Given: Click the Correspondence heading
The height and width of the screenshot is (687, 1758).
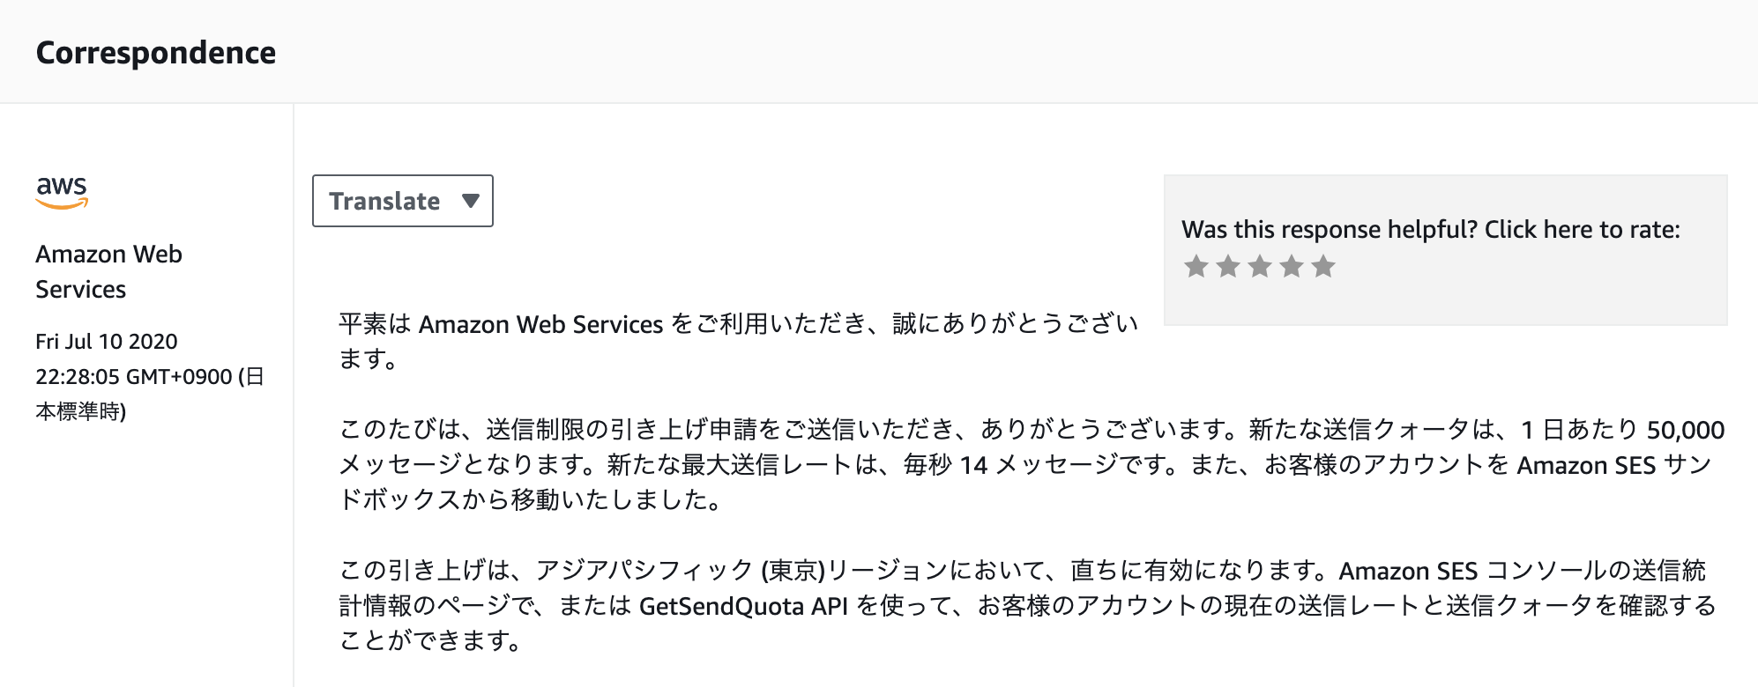Looking at the screenshot, I should click(x=156, y=53).
